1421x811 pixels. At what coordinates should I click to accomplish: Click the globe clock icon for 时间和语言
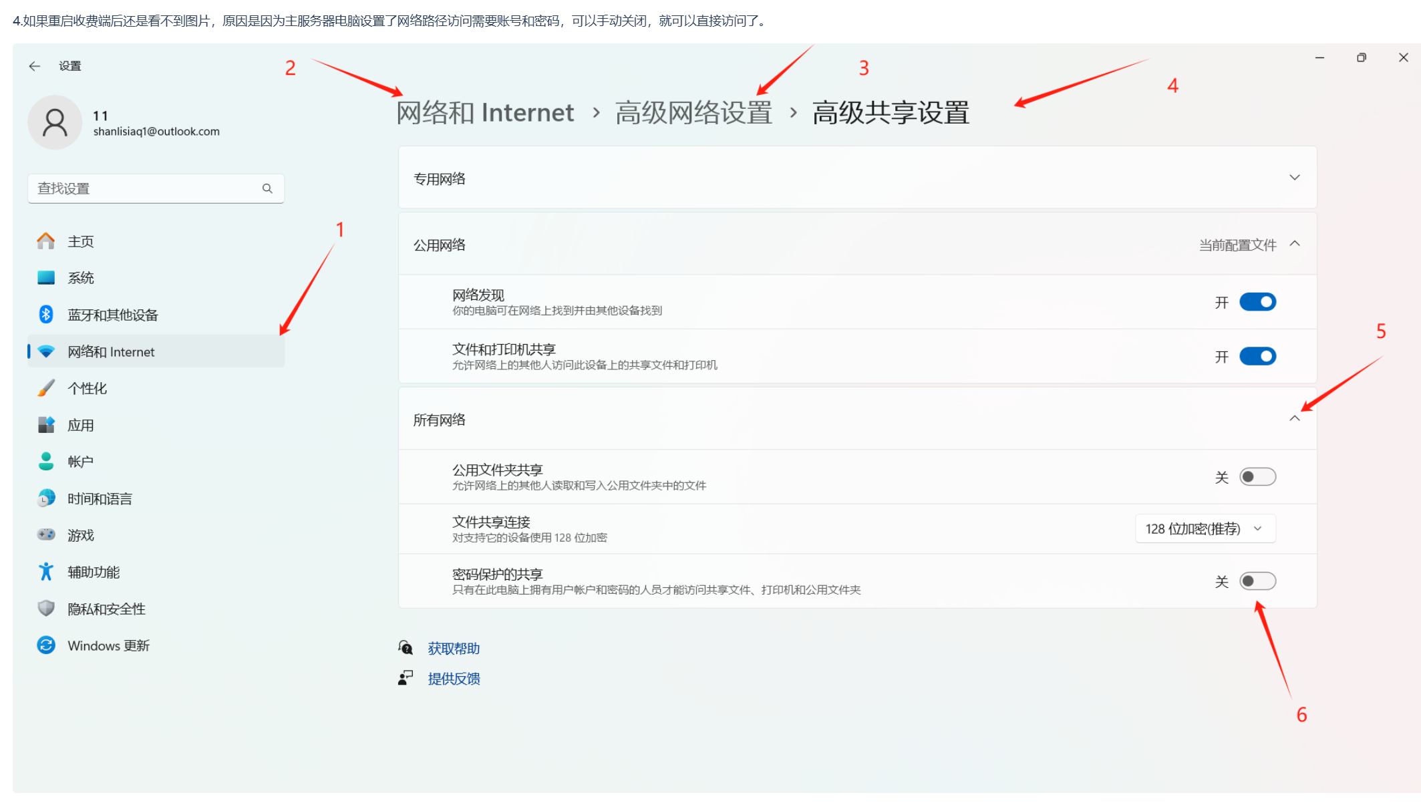pos(46,498)
